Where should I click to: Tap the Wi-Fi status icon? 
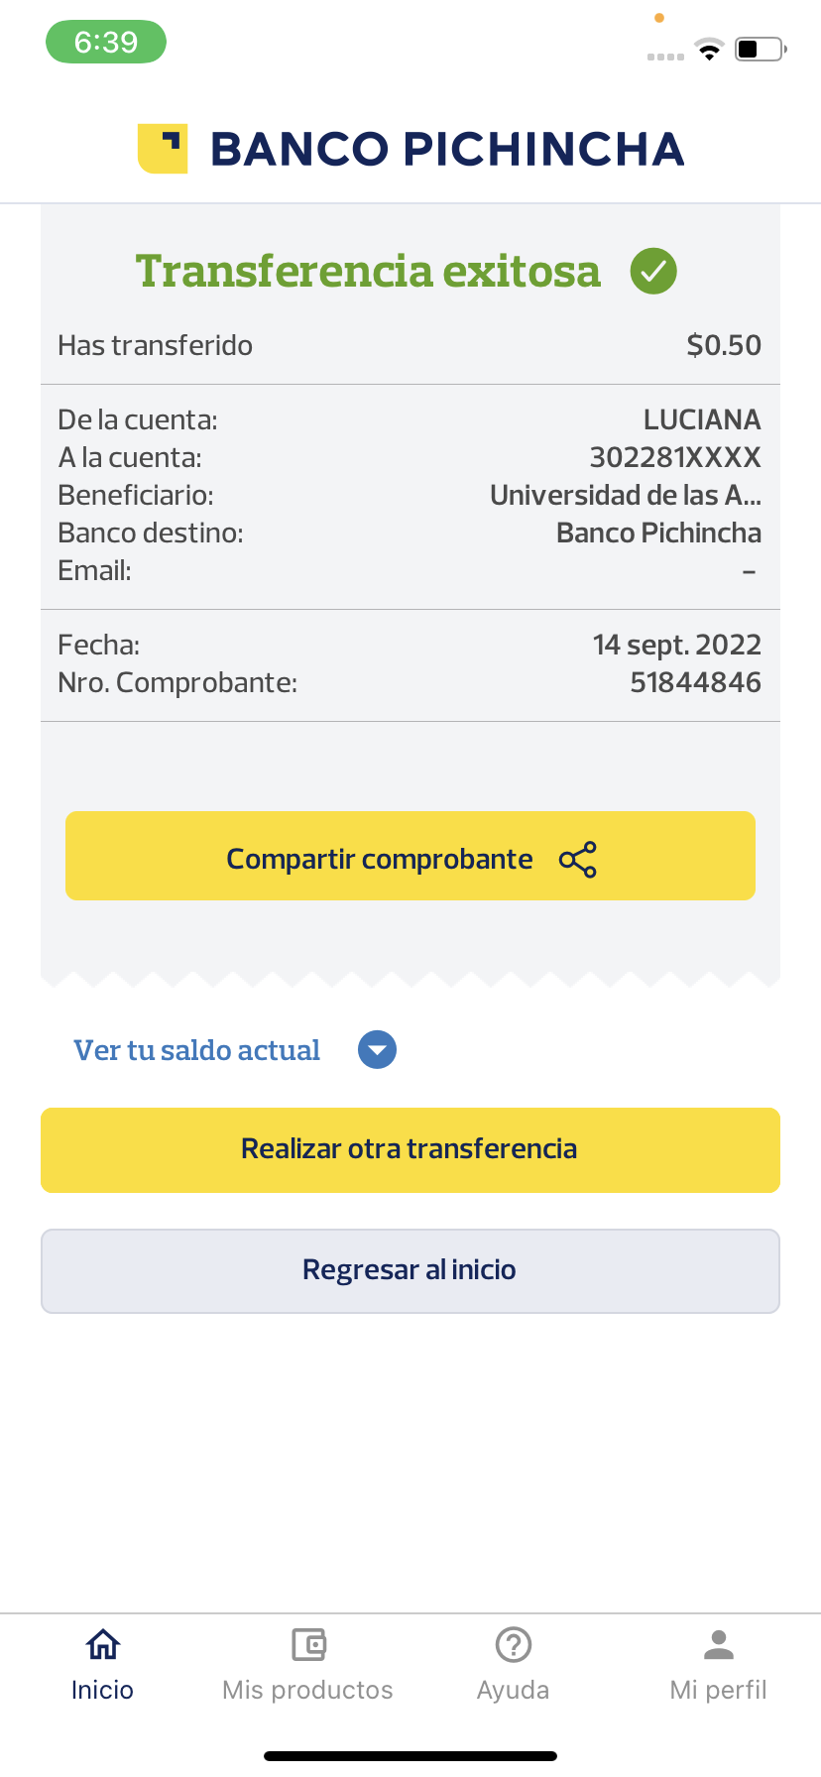point(709,49)
